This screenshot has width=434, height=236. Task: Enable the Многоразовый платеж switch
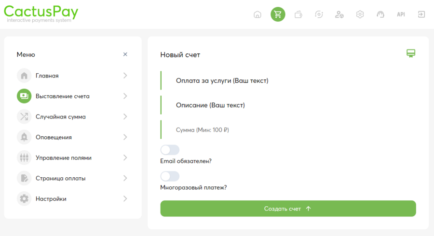[x=170, y=176]
